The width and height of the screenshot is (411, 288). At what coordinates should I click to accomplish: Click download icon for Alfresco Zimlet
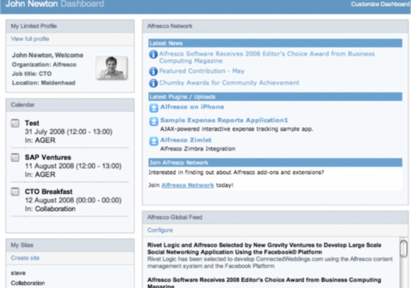(x=154, y=141)
